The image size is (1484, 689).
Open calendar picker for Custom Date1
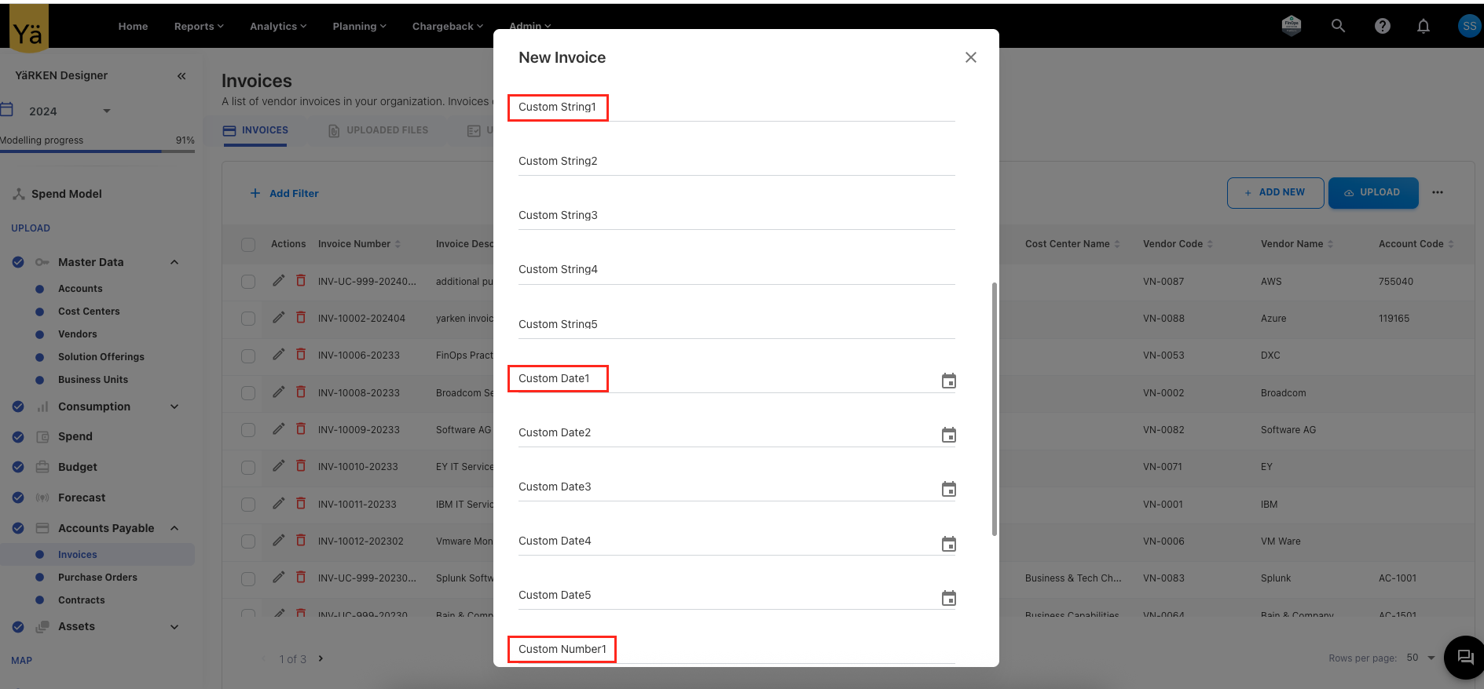point(949,381)
